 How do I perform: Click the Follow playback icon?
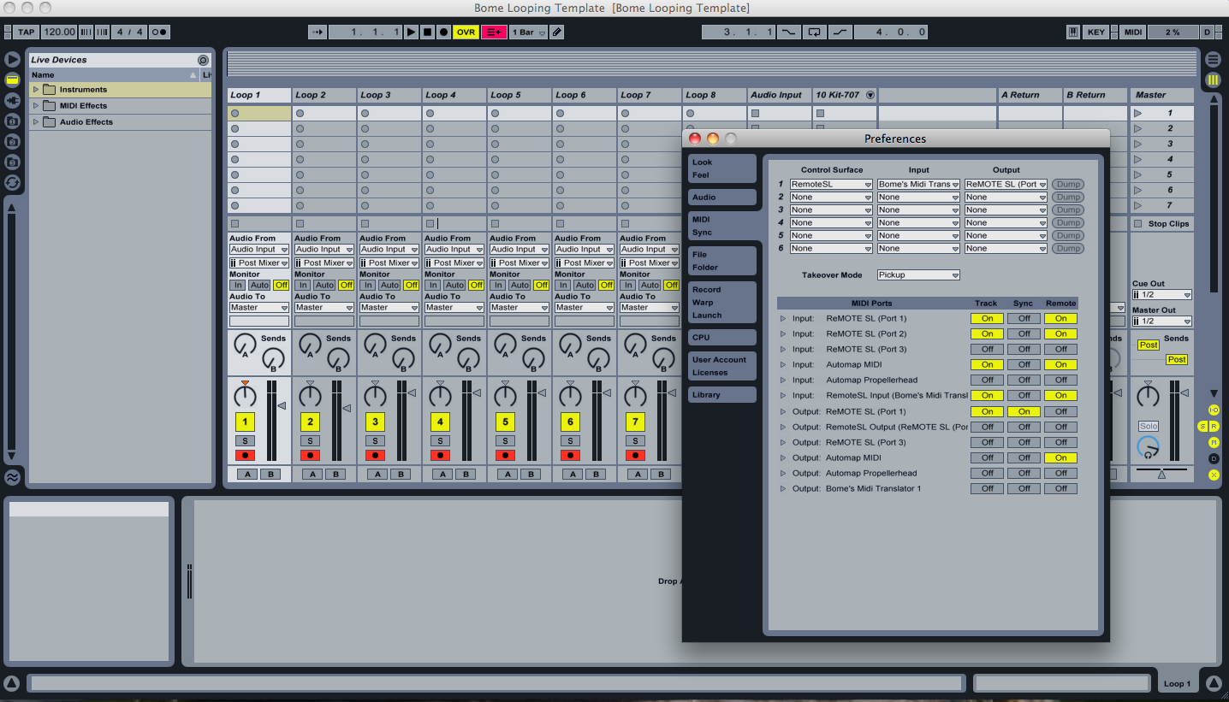click(x=317, y=32)
